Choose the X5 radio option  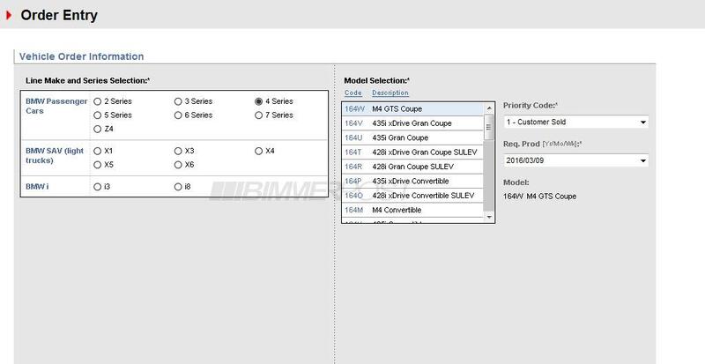pyautogui.click(x=98, y=165)
